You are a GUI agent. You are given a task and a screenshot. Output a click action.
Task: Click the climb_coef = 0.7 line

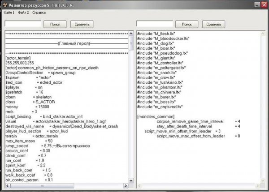point(26,155)
